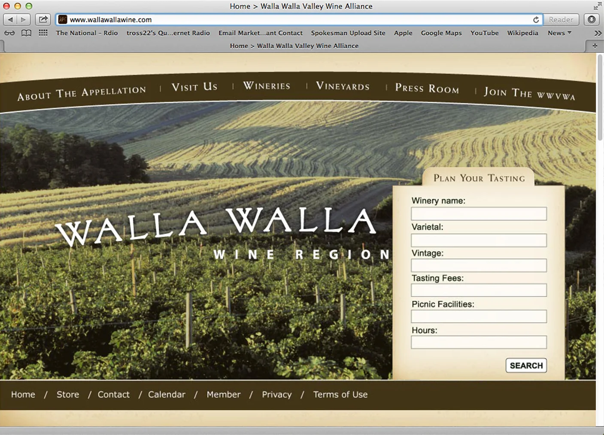Viewport: 604px width, 435px height.
Task: Open Email Market...ant Contact bookmark
Action: point(261,33)
